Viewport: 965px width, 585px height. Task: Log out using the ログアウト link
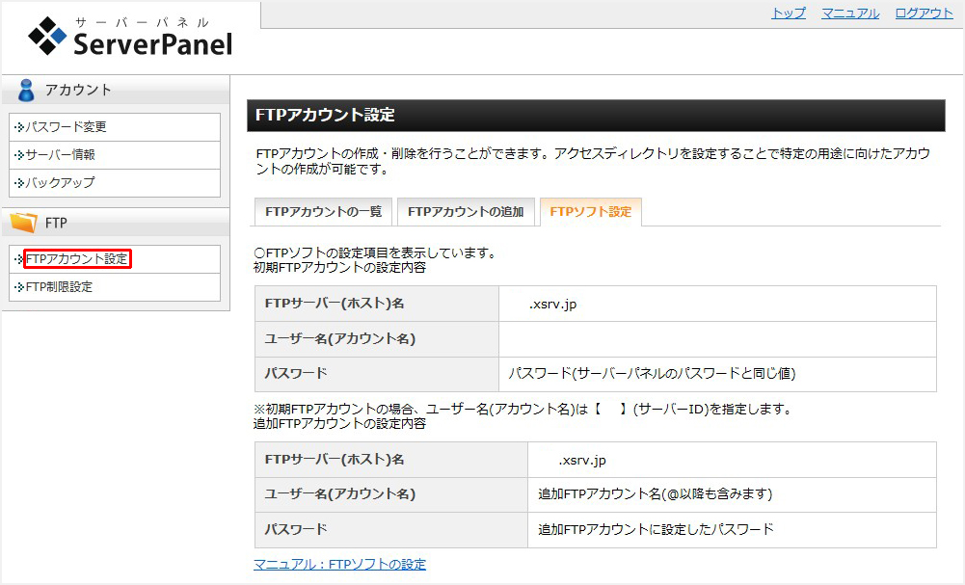(923, 13)
